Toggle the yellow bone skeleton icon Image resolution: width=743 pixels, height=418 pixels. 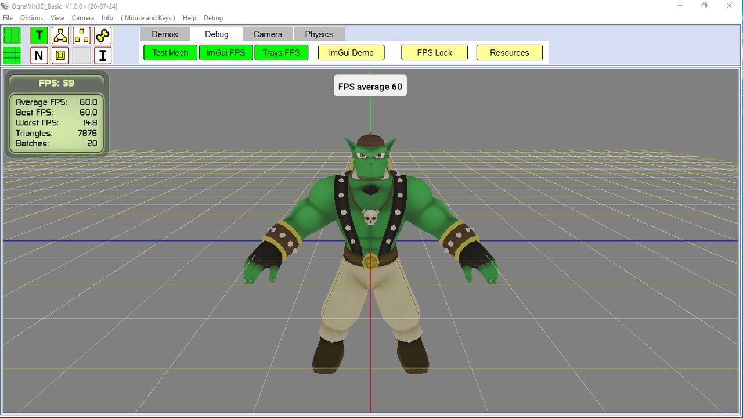pyautogui.click(x=103, y=35)
